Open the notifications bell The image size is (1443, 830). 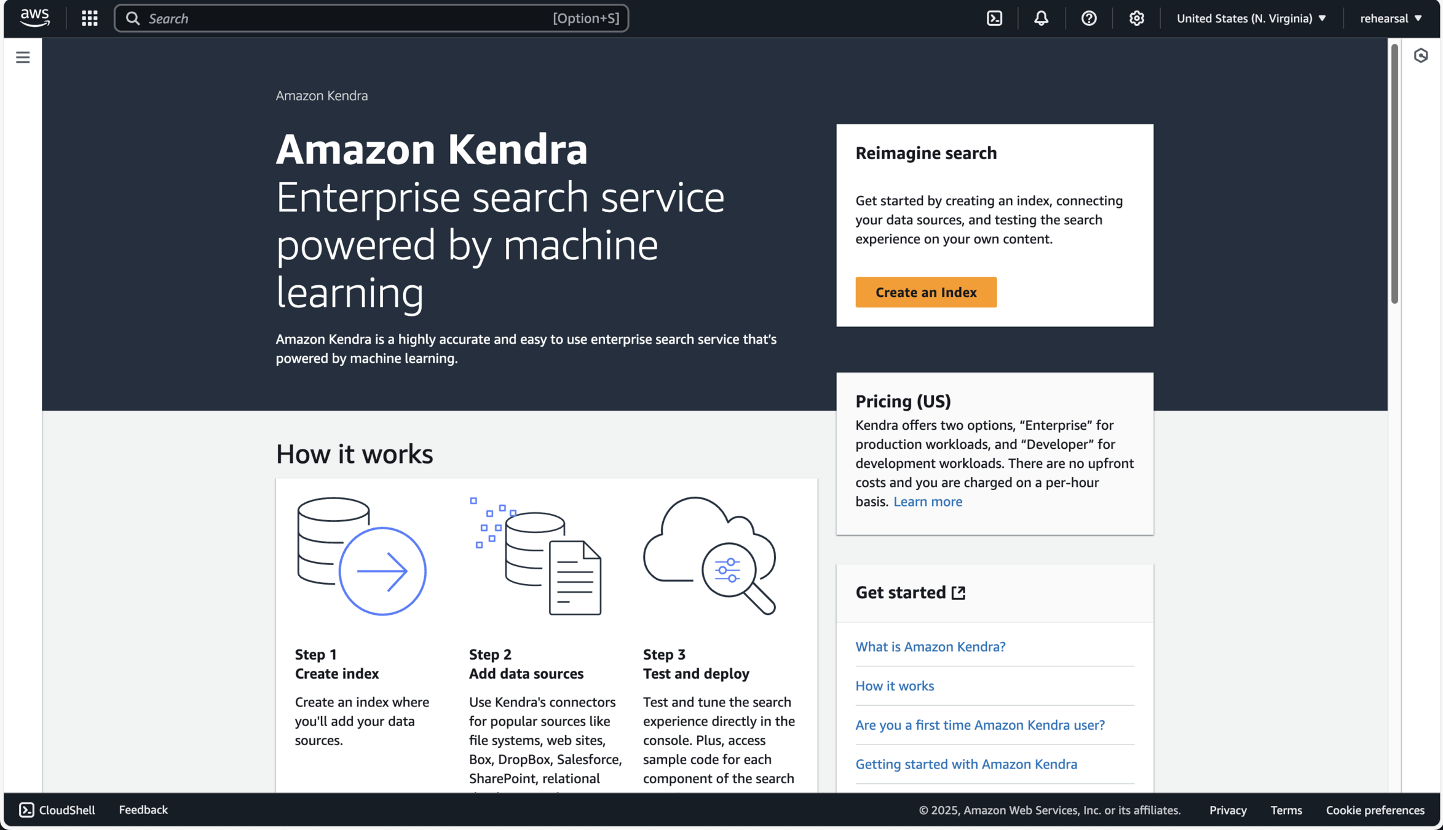click(1041, 18)
